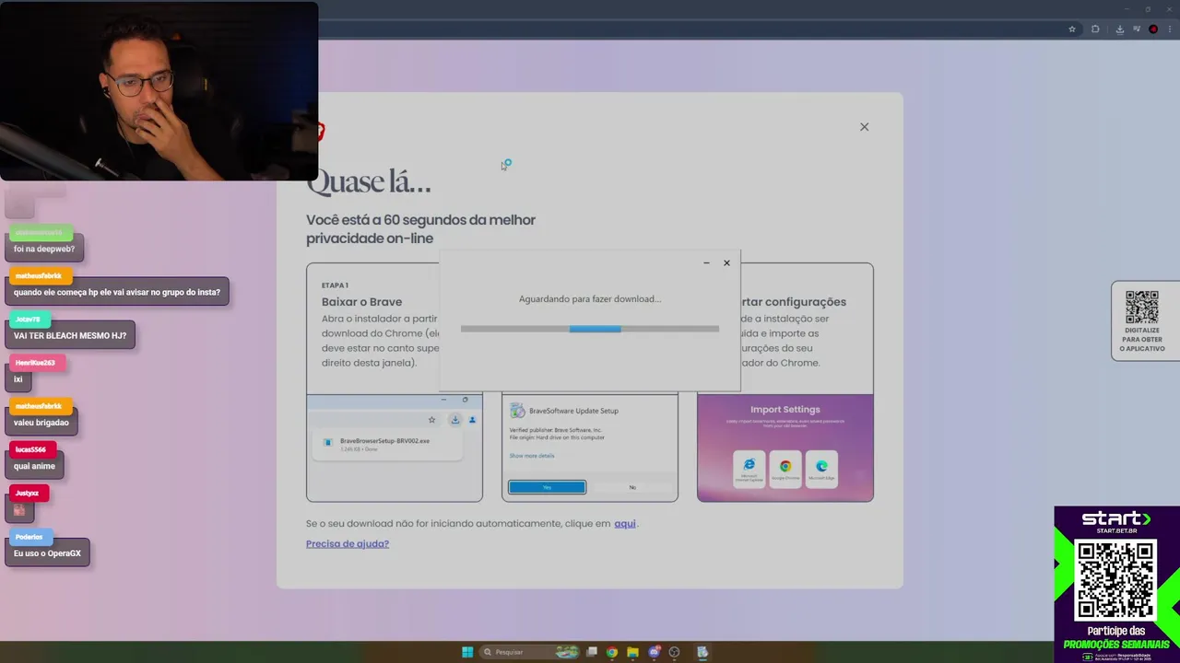This screenshot has height=663, width=1180.
Task: Bookmark this page with the star icon
Action: coord(1072,29)
